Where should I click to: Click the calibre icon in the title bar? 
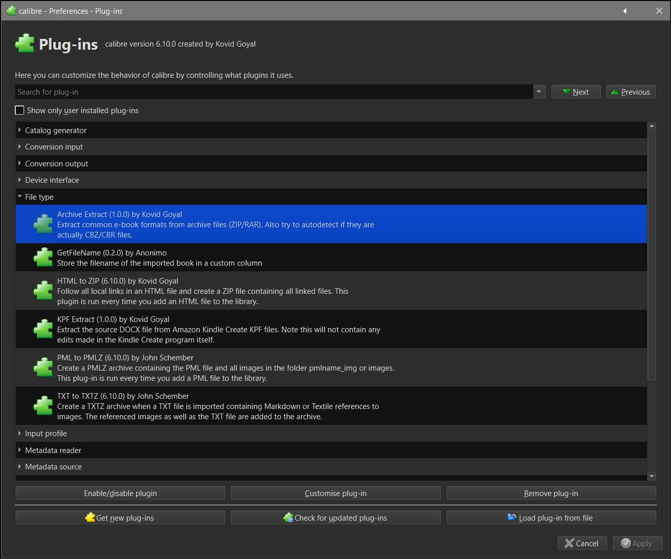pos(11,10)
